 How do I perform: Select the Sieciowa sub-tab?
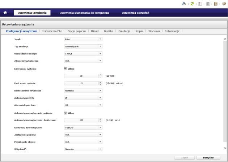(154, 31)
